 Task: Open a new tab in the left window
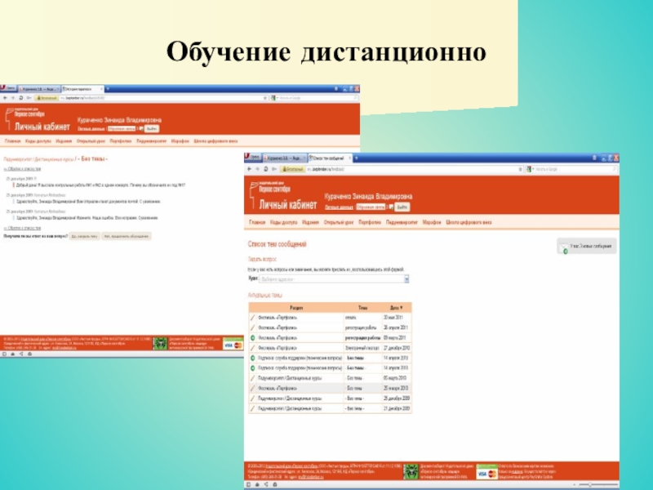[108, 89]
